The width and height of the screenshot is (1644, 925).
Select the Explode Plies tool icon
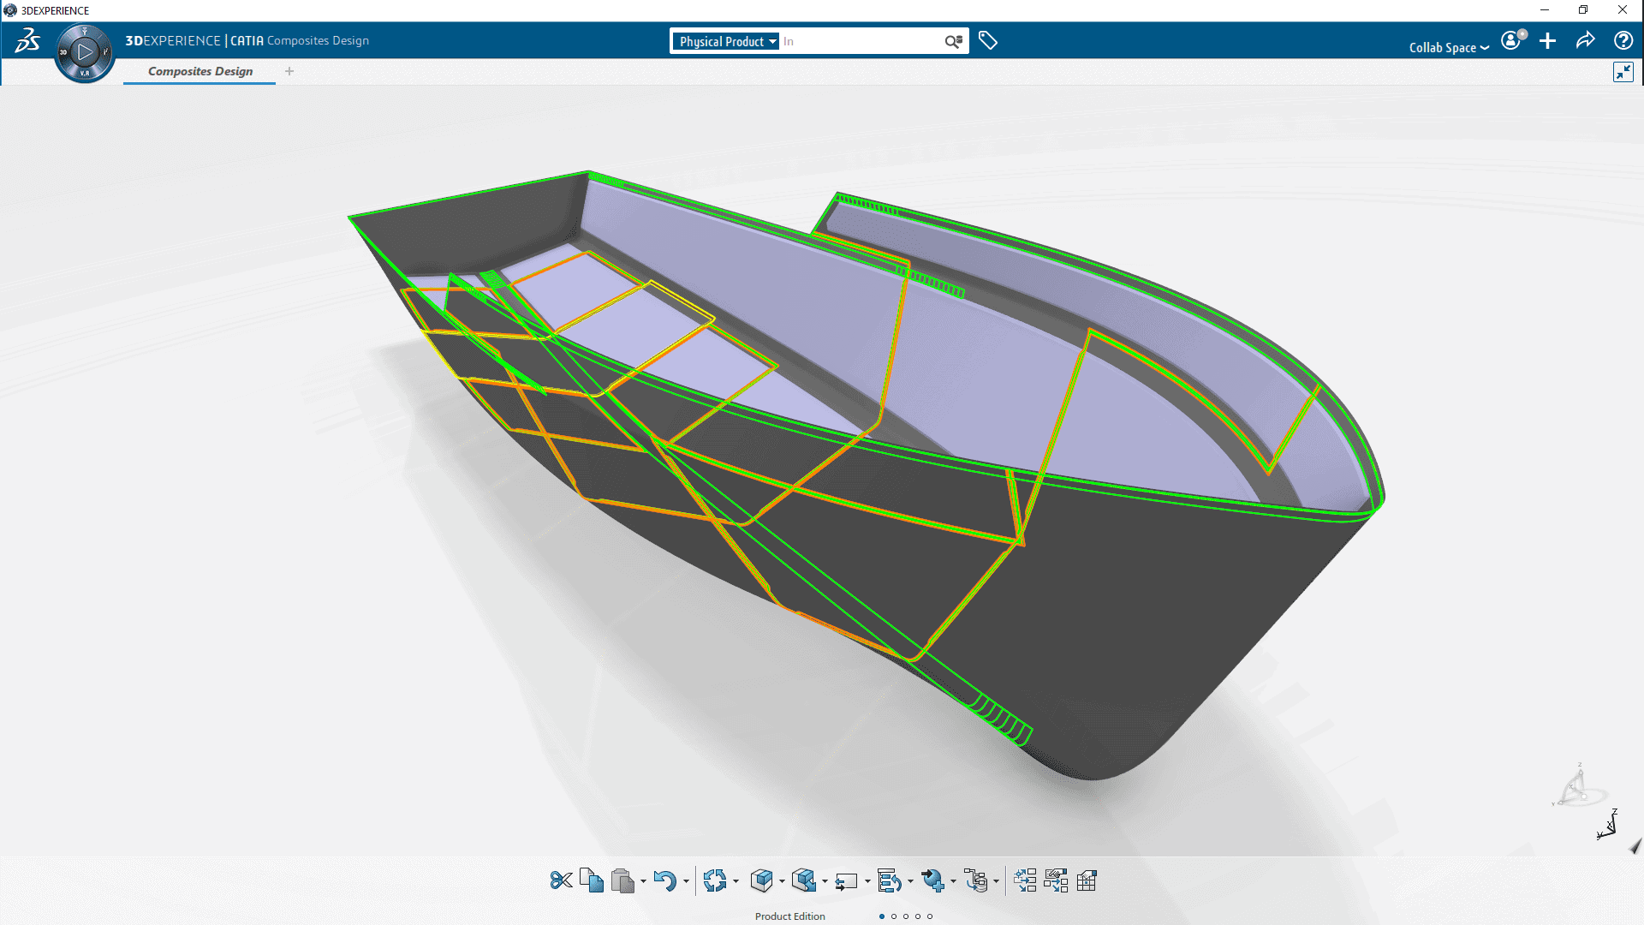coord(1025,880)
